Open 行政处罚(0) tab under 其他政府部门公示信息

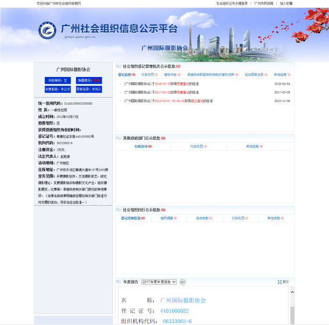tap(199, 147)
